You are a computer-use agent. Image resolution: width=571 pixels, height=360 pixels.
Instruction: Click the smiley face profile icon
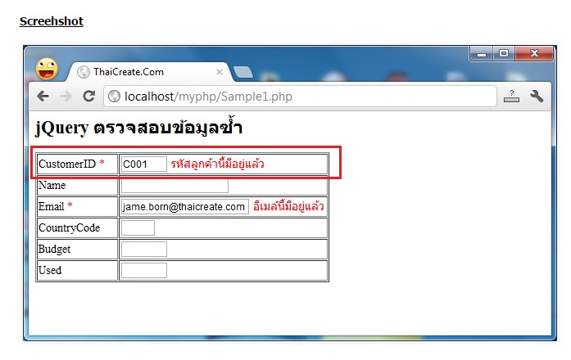tap(47, 69)
